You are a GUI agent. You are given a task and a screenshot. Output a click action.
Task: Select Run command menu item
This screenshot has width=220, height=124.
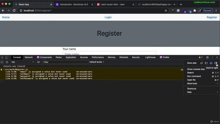click(x=201, y=76)
